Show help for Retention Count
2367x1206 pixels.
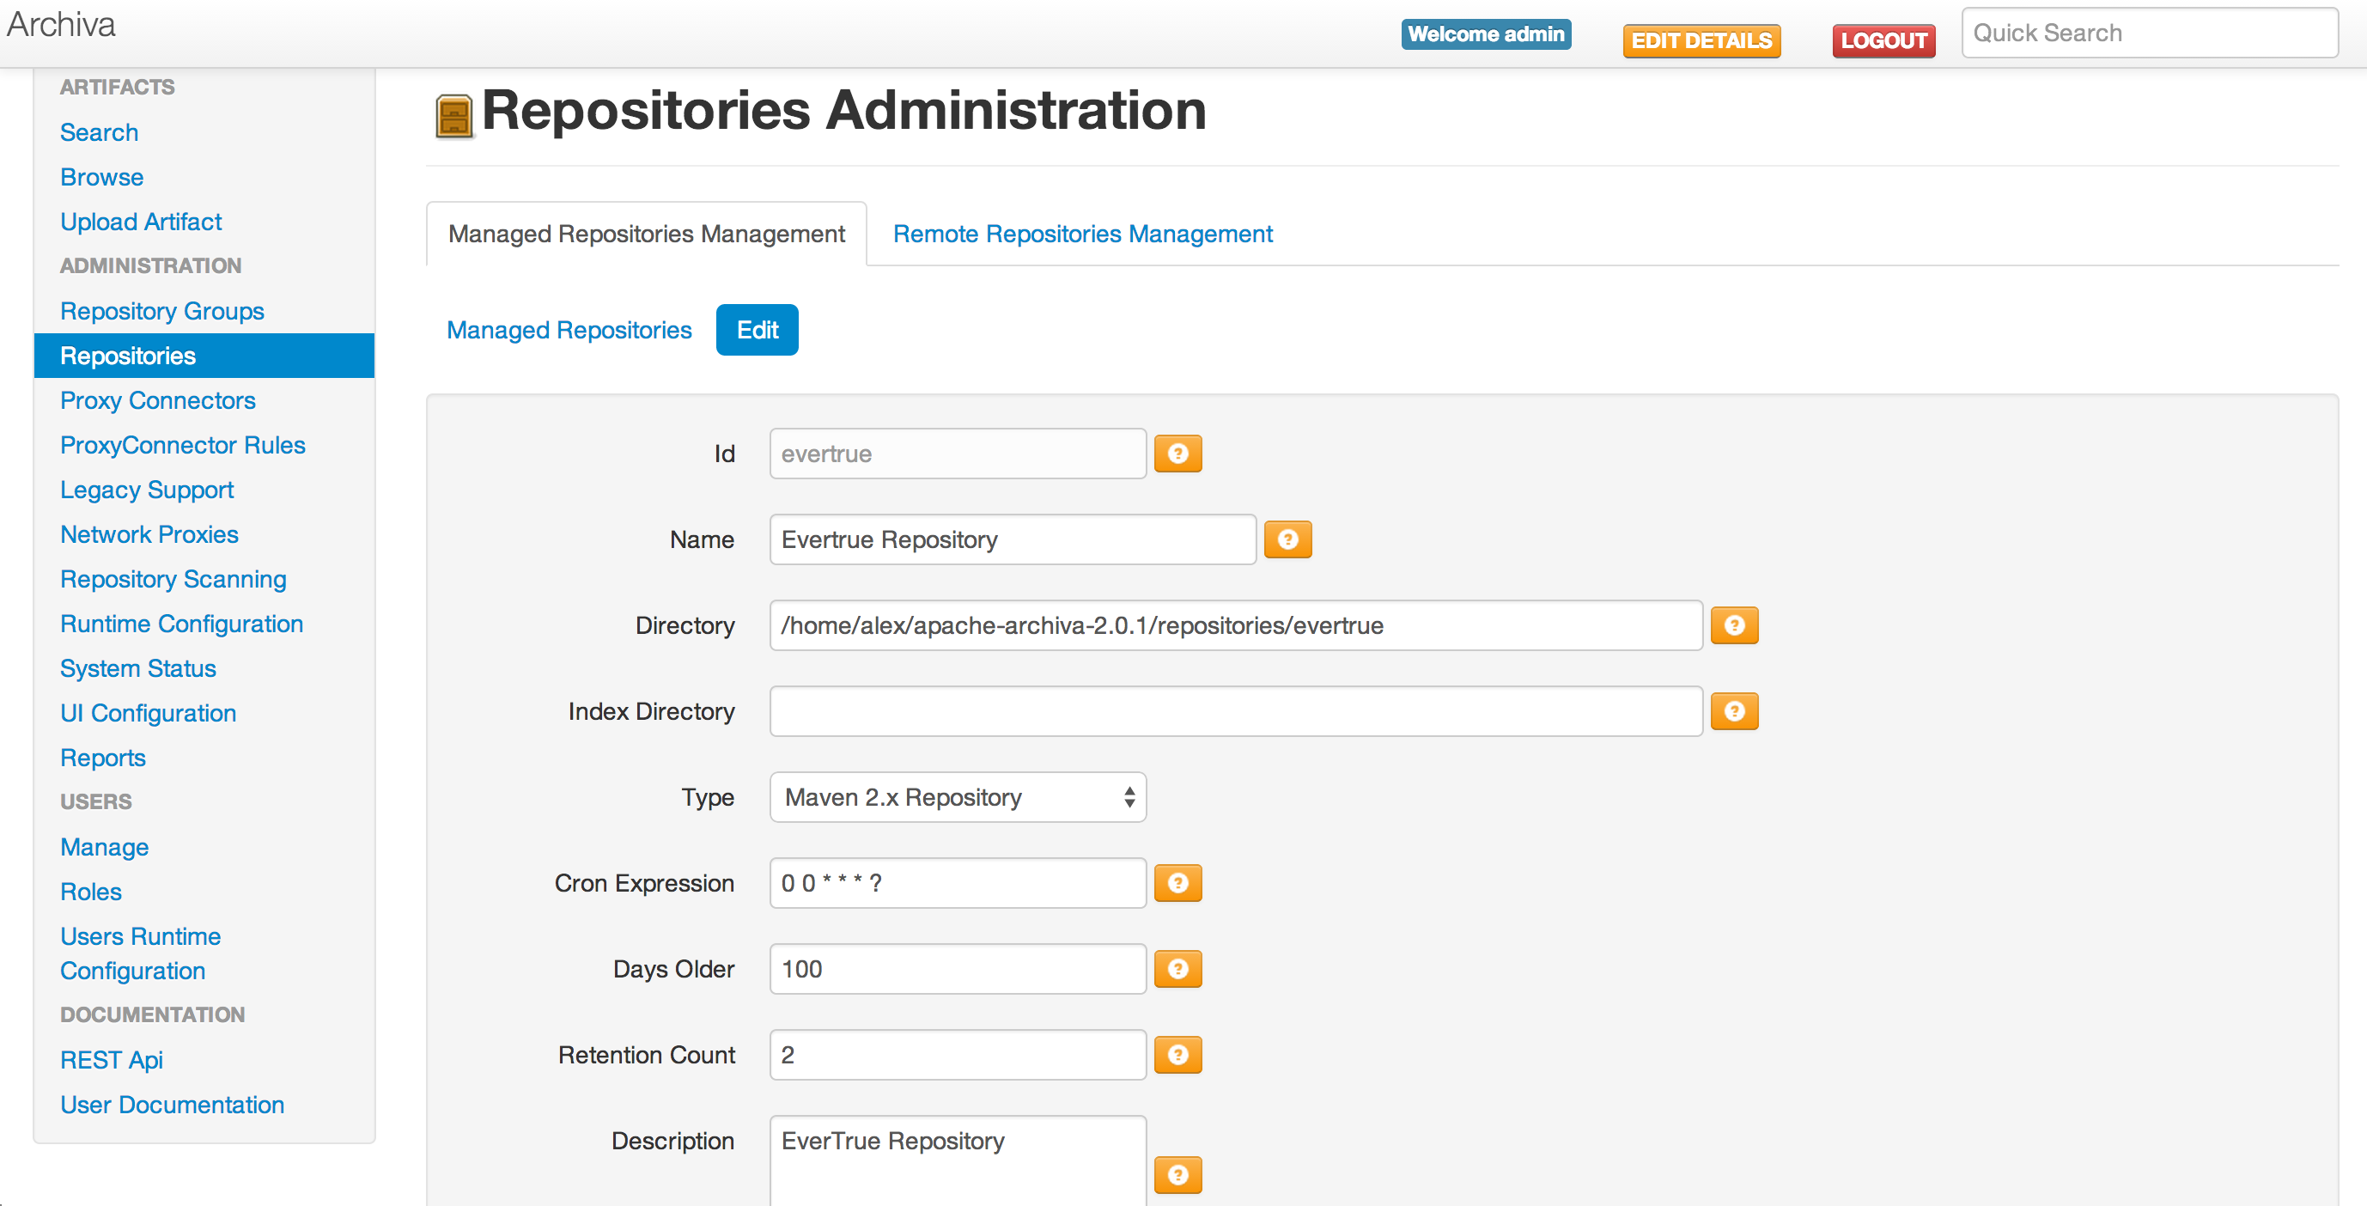click(x=1177, y=1055)
